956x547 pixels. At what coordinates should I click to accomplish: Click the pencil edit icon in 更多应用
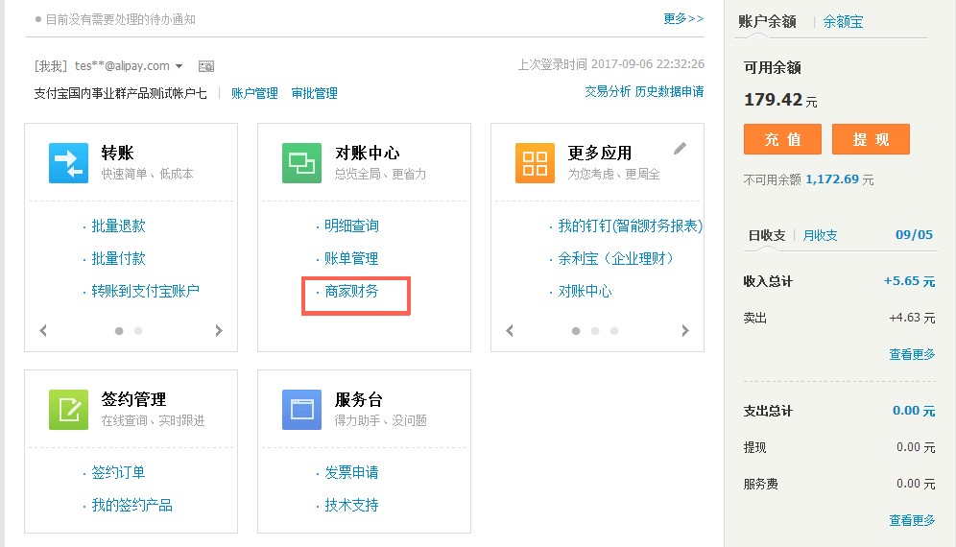(x=680, y=148)
